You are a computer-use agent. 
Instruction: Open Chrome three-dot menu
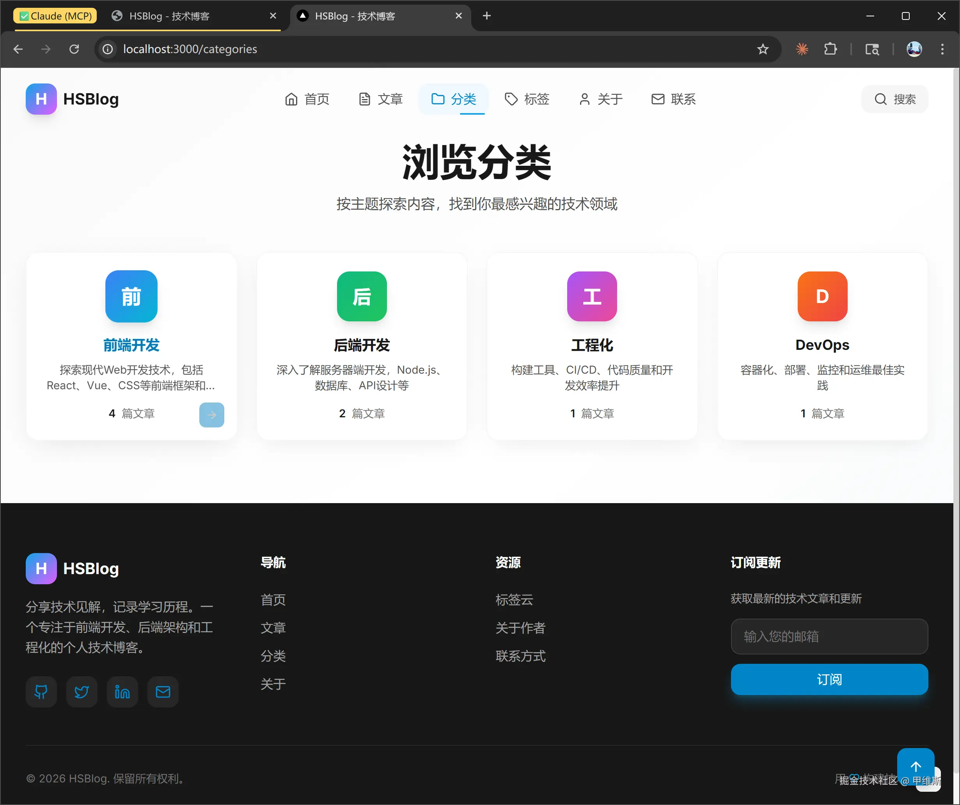pos(942,49)
